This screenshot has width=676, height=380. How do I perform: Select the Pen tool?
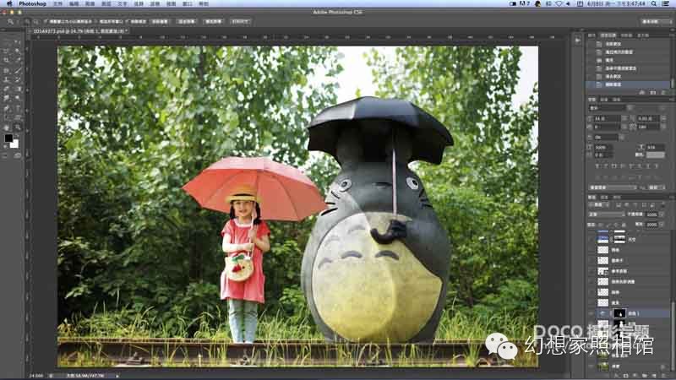click(x=7, y=108)
